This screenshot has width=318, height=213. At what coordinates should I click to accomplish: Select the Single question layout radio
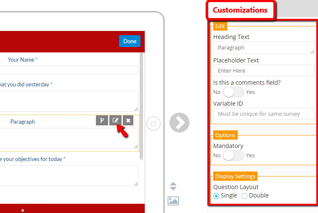(216, 196)
